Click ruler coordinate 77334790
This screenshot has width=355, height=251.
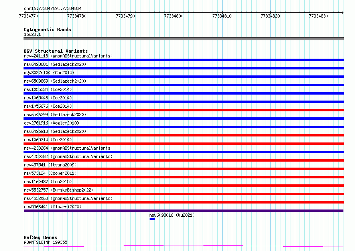point(125,16)
